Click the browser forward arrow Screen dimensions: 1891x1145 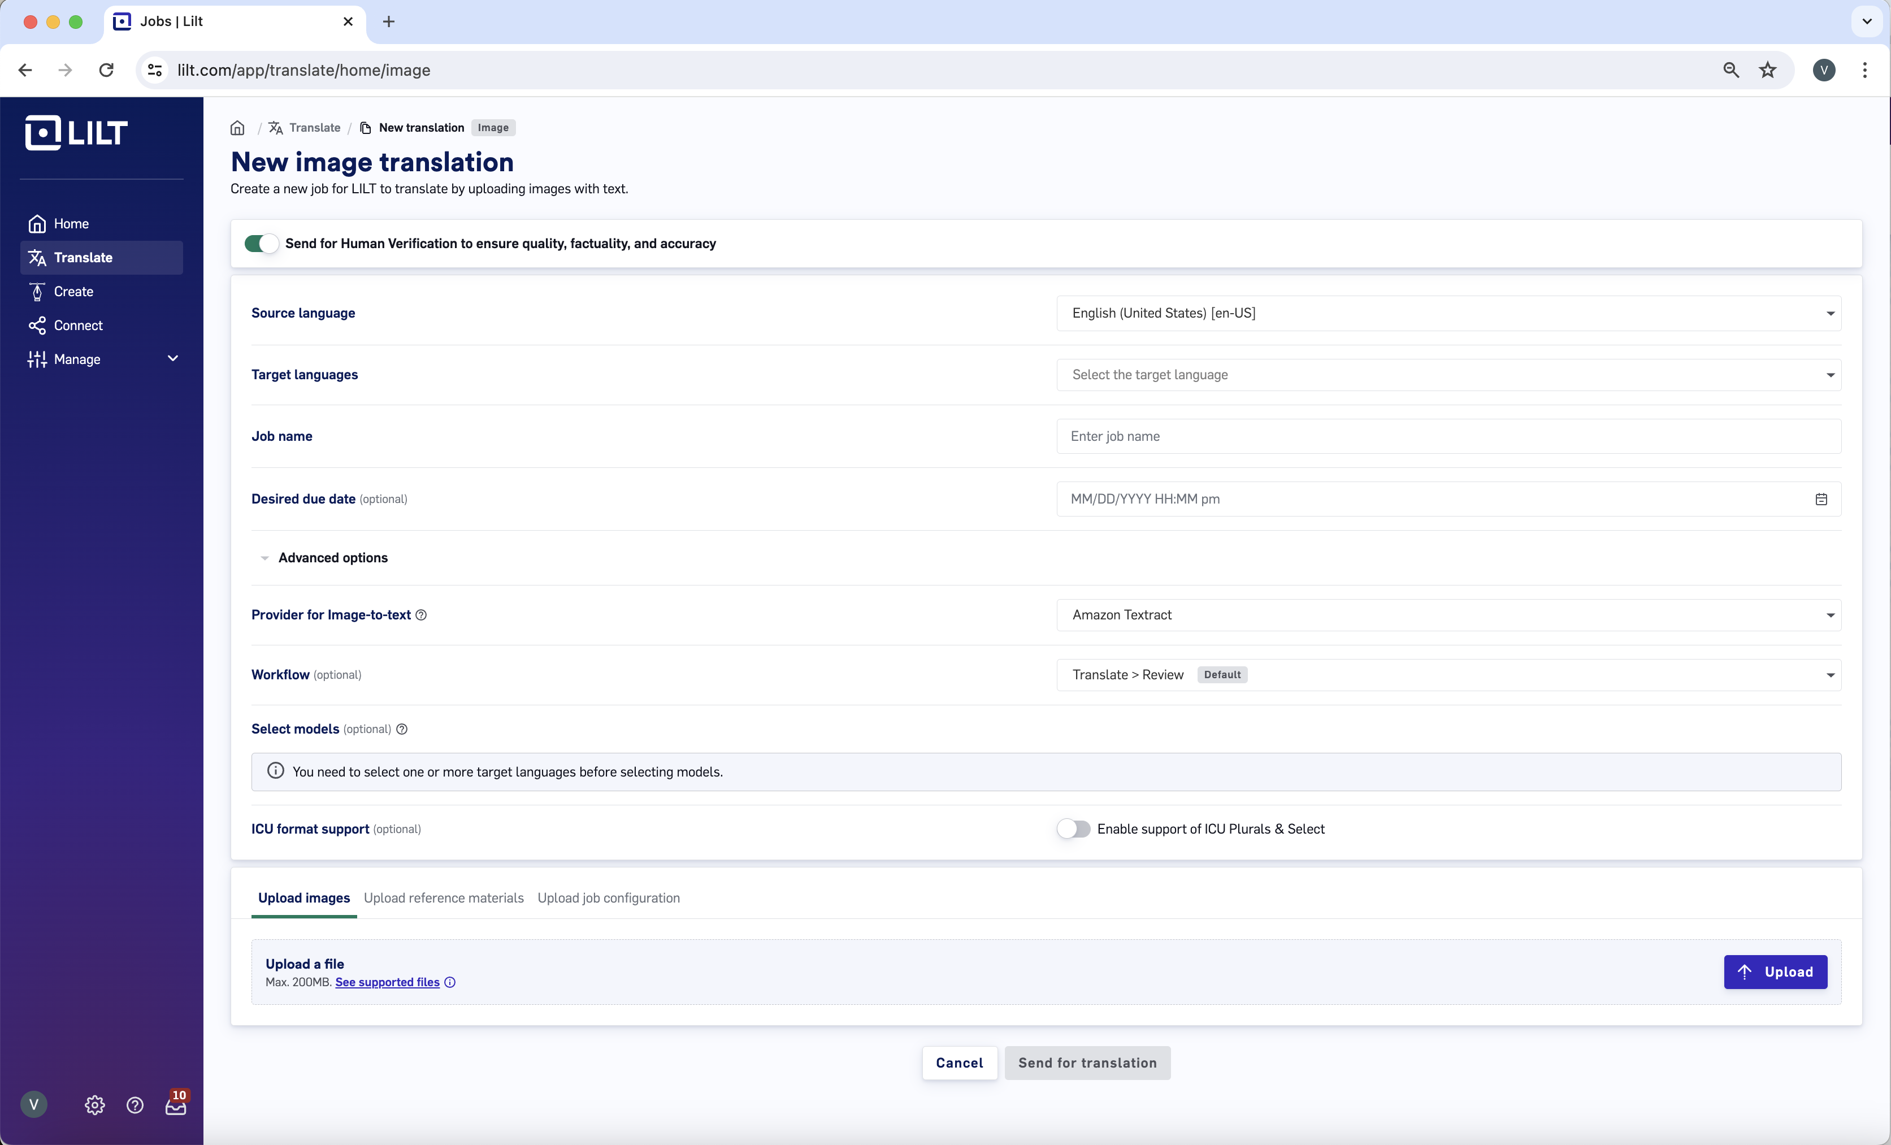point(65,70)
